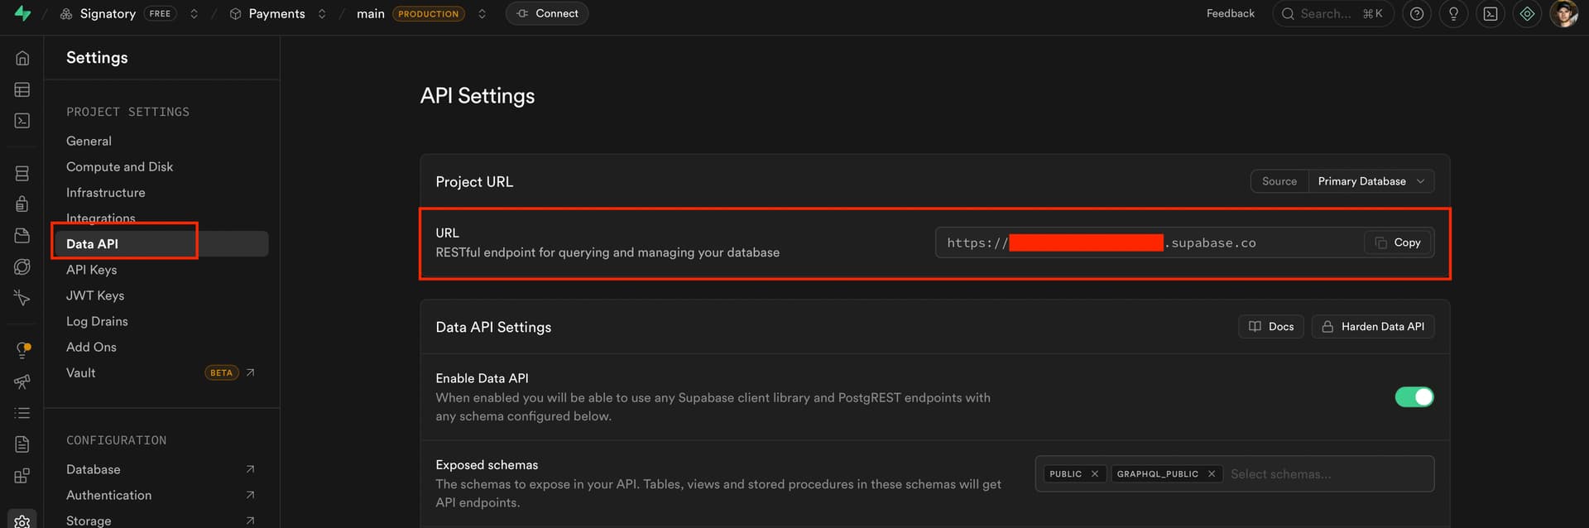
Task: Click the Connect button in the header
Action: (x=547, y=14)
